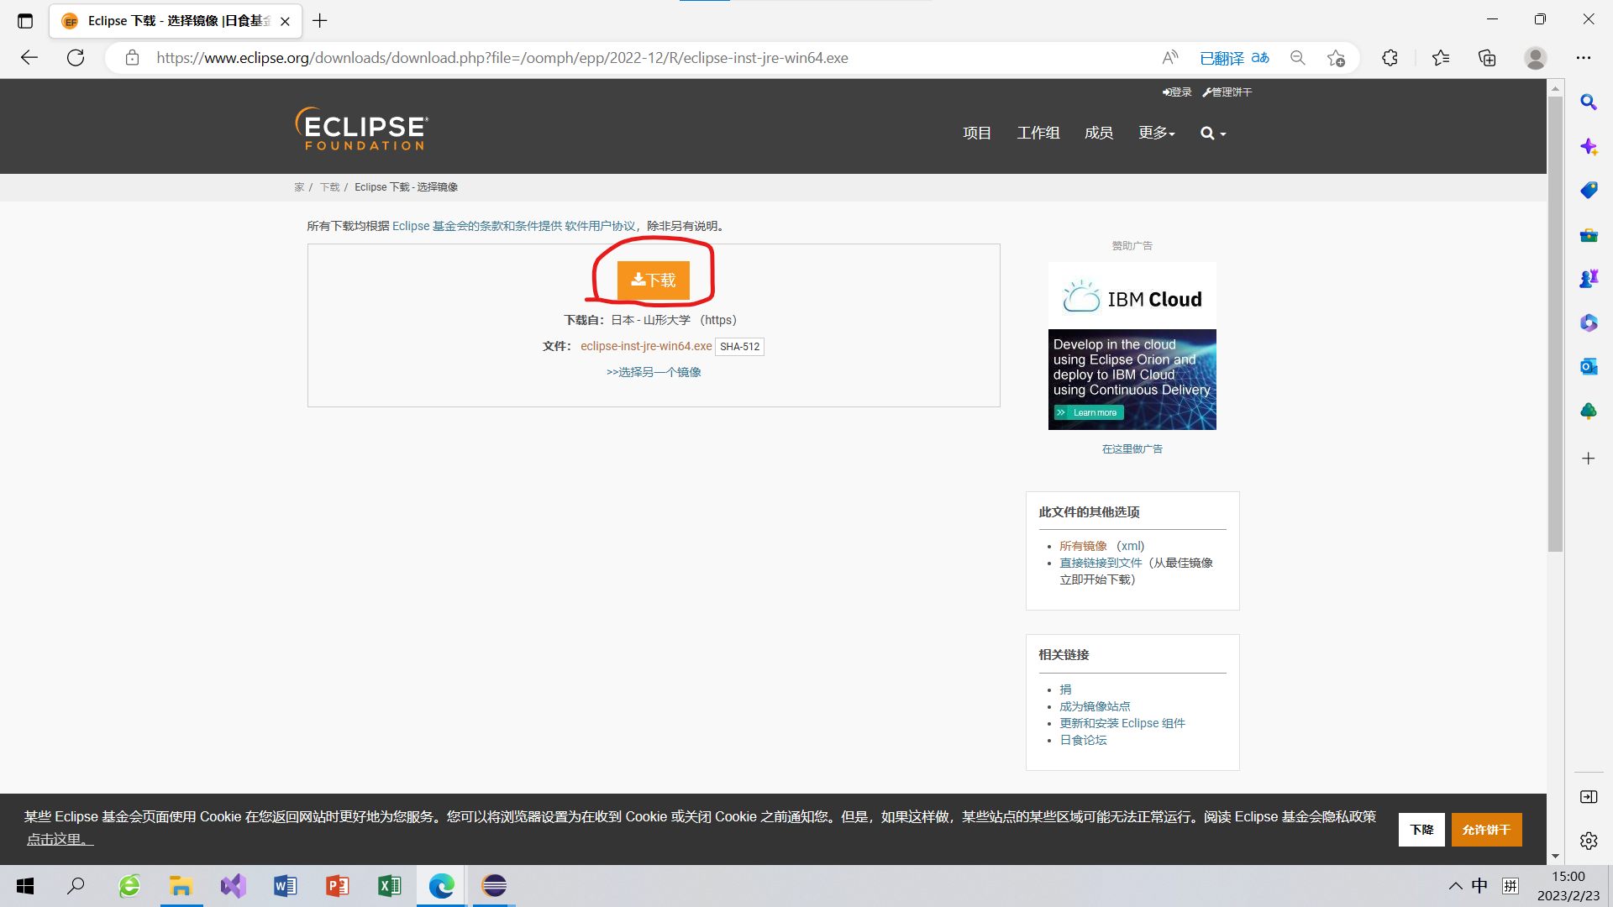Click the 下降 decline cookies button
1613x907 pixels.
[x=1421, y=830]
